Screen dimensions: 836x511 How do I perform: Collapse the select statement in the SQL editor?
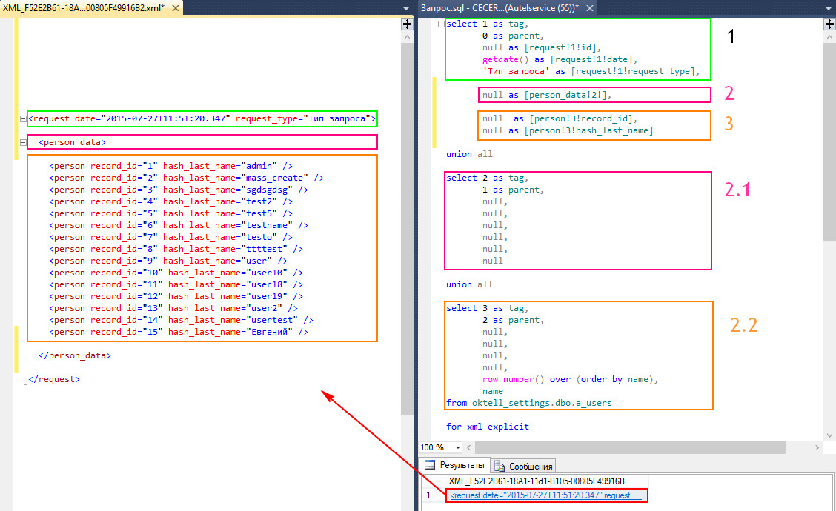tap(442, 24)
